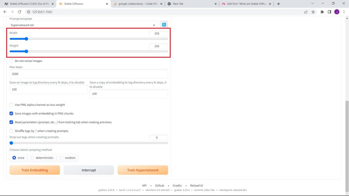Click the share page icon in address bar
Viewport: 349px width, 196px height.
[x=306, y=12]
